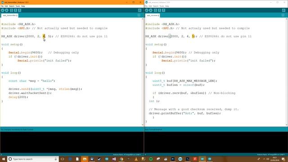Open Edit menu in receiver window
Screen dimensions: 288x162
[x=150, y=6]
